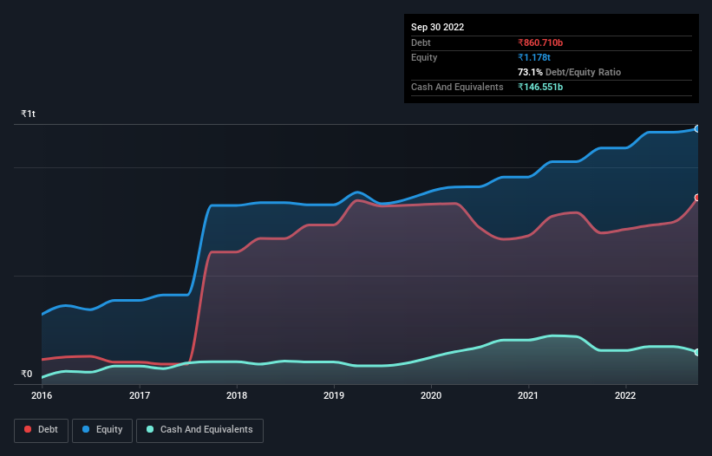712x456 pixels.
Task: Click the red Debt legend dot
Action: click(28, 429)
